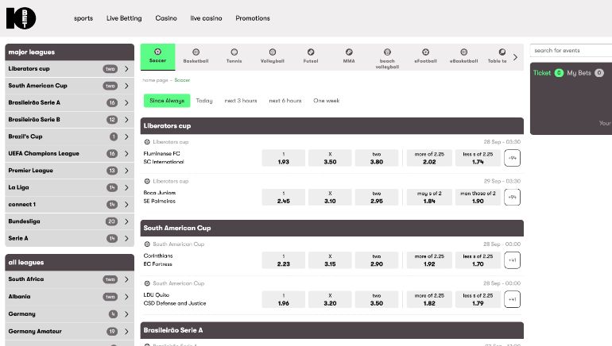Open Fluminense FC vs SC Internacional match
The height and width of the screenshot is (346, 612).
coord(164,157)
